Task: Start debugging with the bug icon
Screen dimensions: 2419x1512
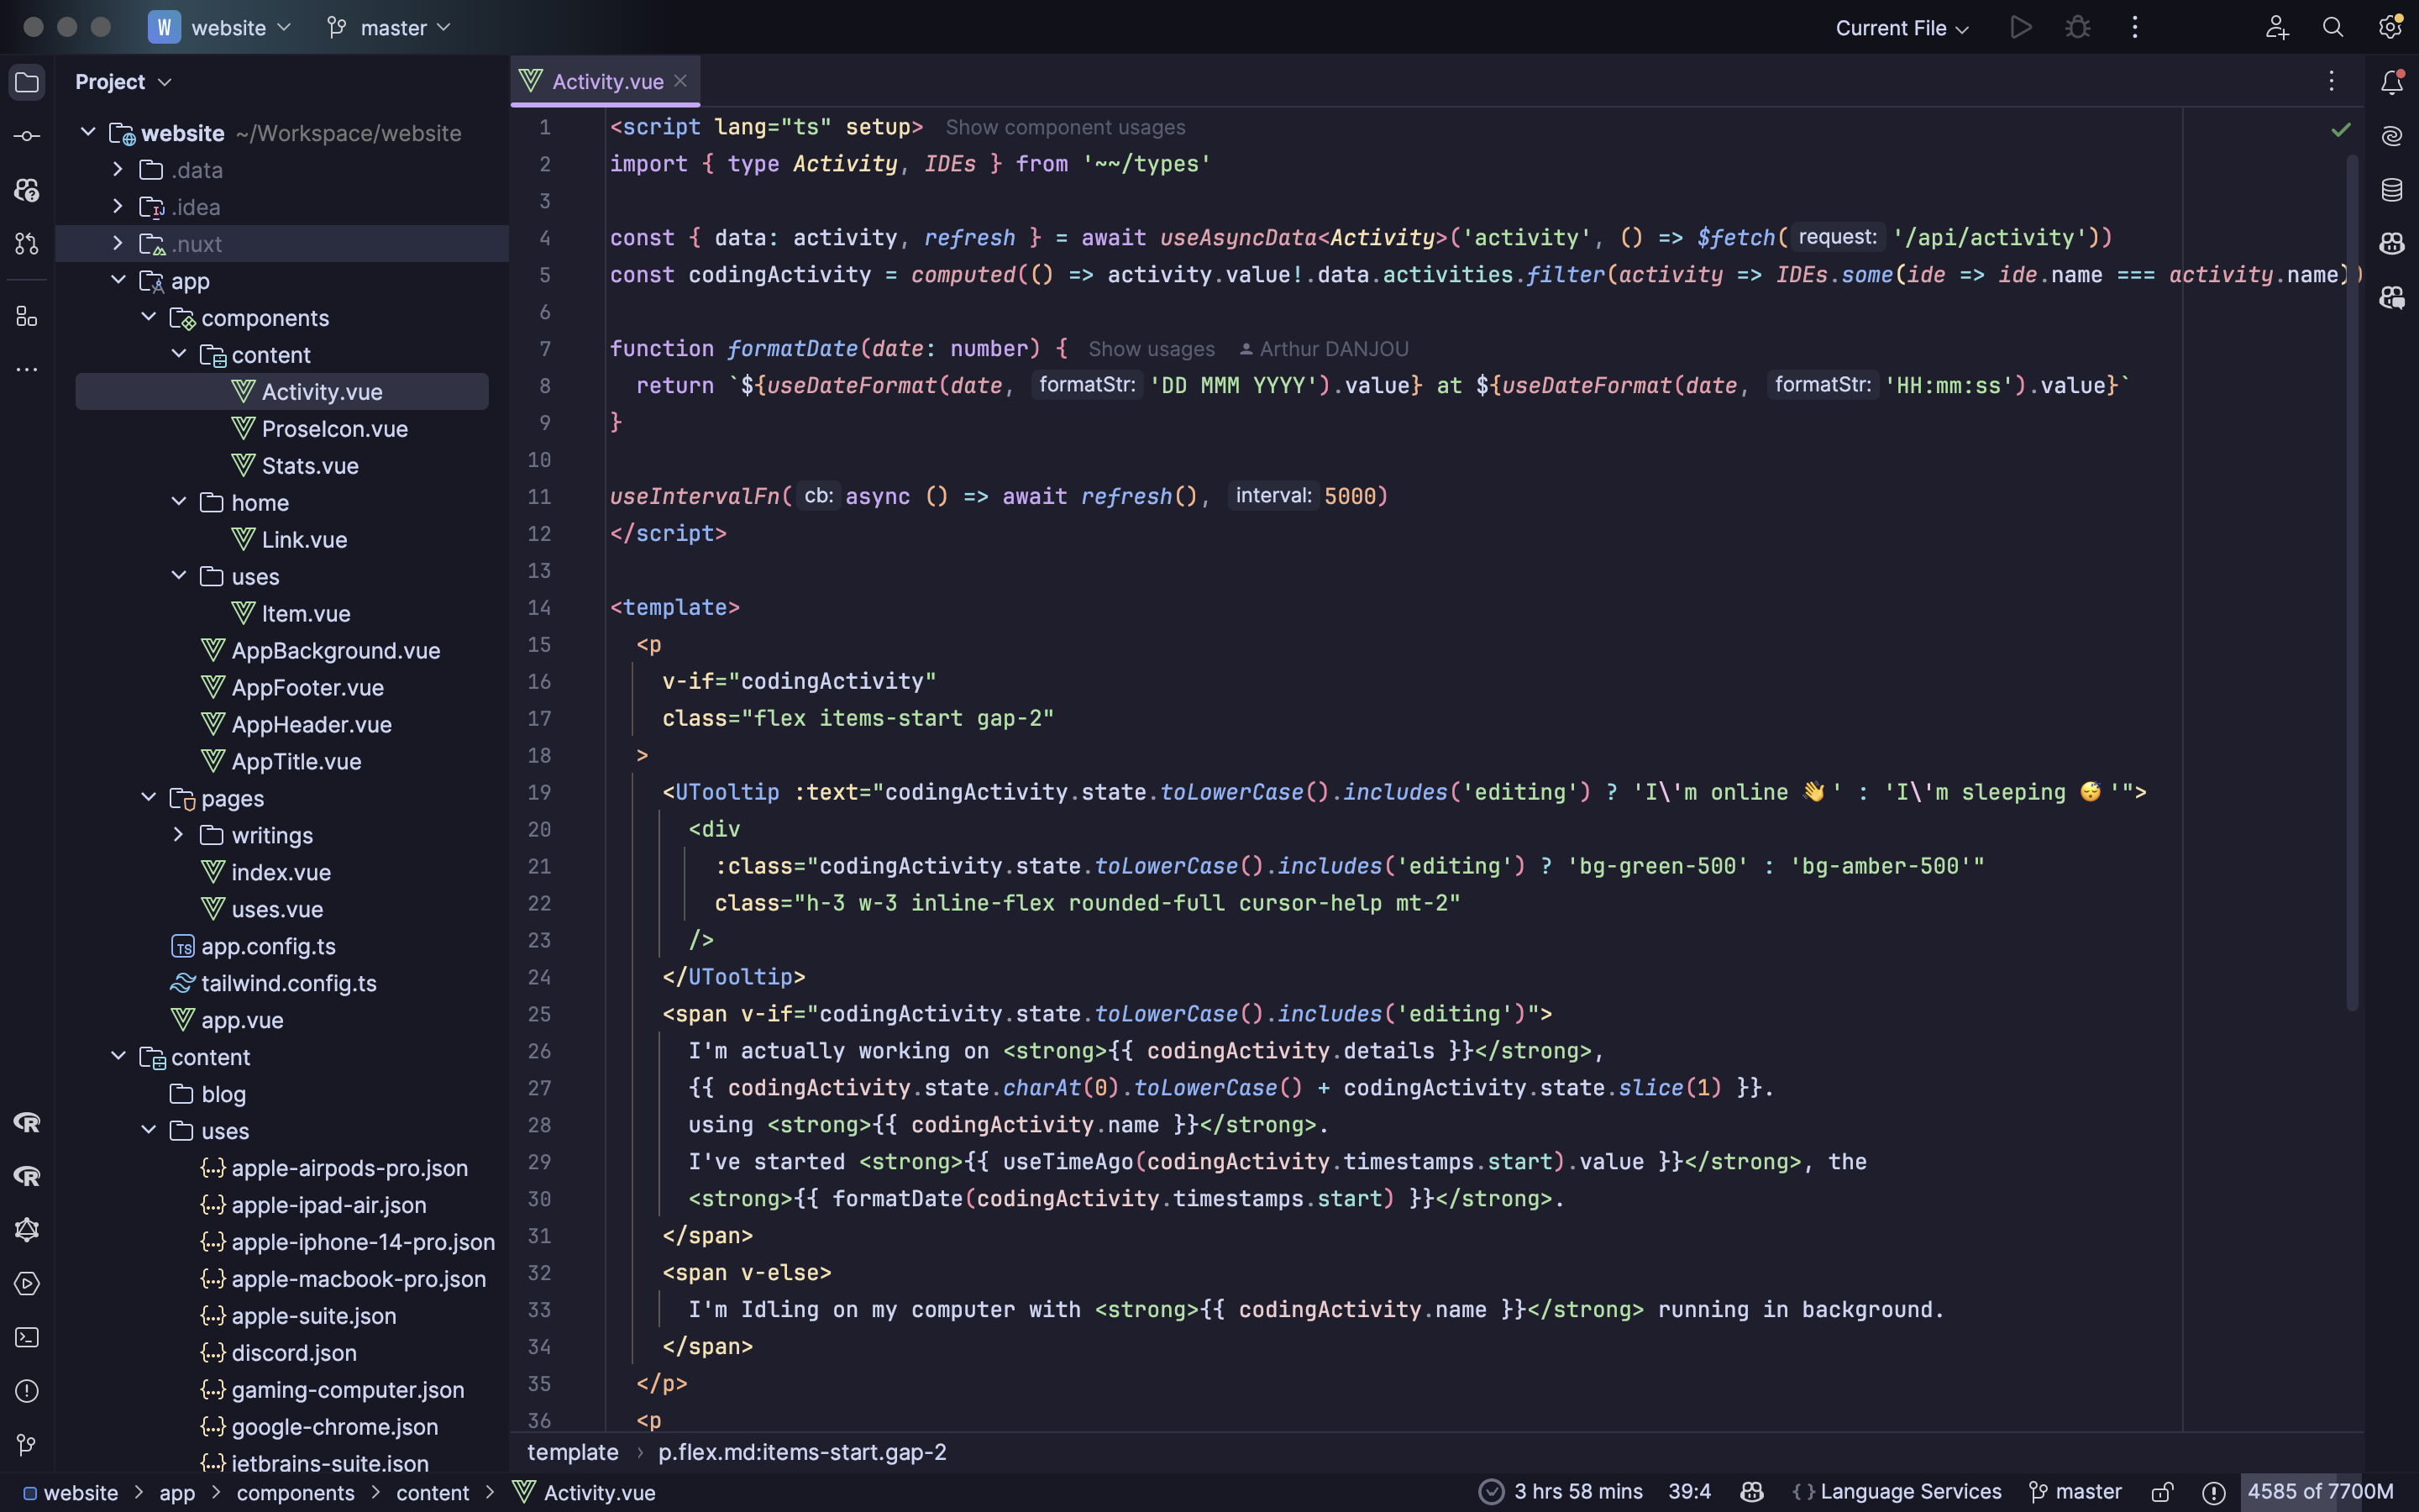Action: coord(2077,27)
